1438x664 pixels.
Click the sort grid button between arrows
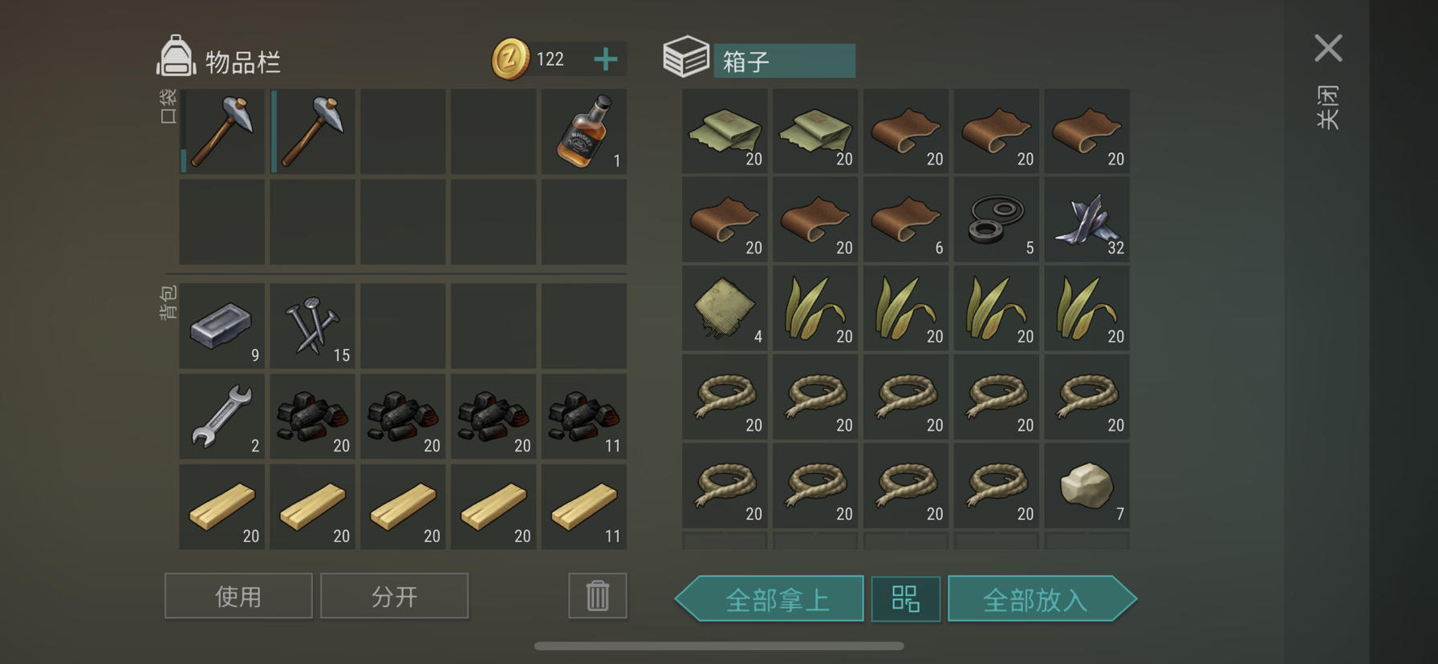pyautogui.click(x=906, y=599)
